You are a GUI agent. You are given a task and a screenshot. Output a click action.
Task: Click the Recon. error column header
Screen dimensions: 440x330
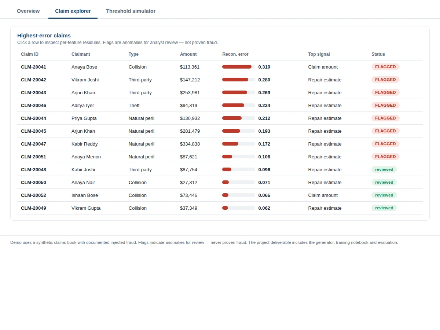[x=235, y=54]
